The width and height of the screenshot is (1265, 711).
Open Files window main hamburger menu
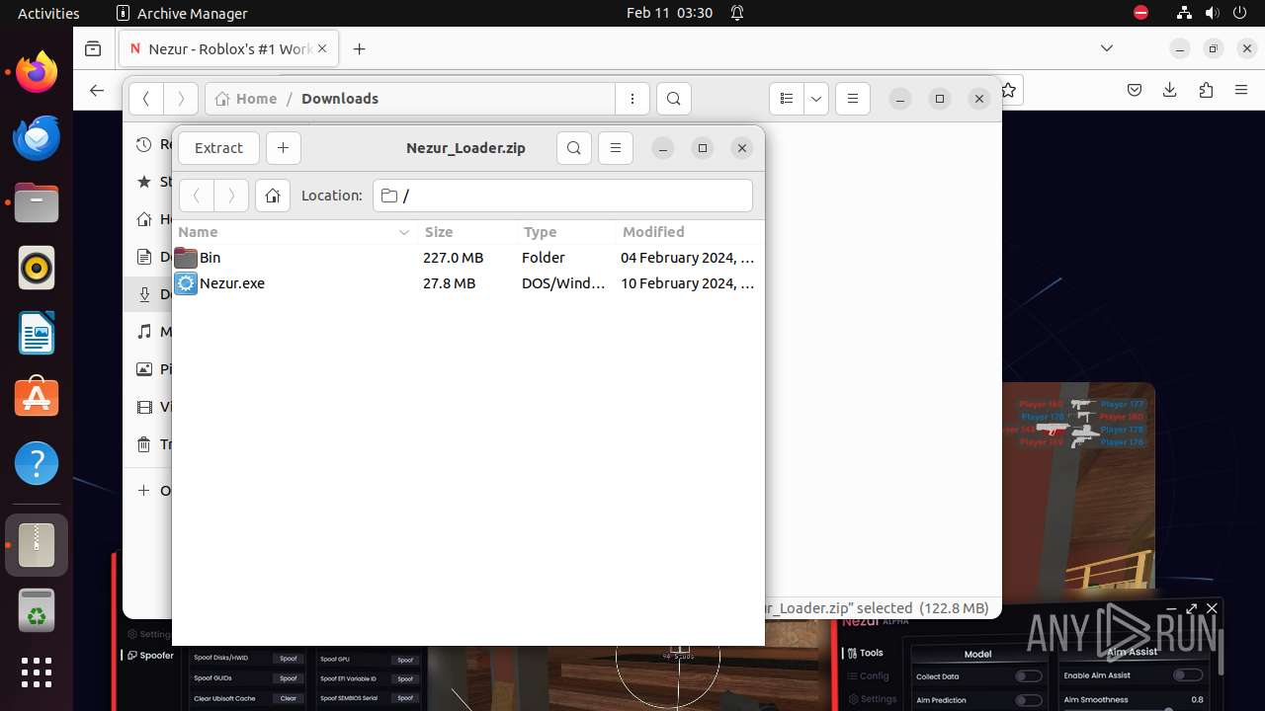852,99
